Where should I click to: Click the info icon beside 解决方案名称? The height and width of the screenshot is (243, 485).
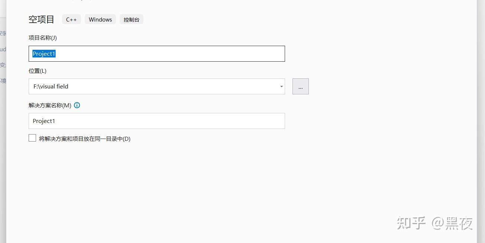click(77, 105)
